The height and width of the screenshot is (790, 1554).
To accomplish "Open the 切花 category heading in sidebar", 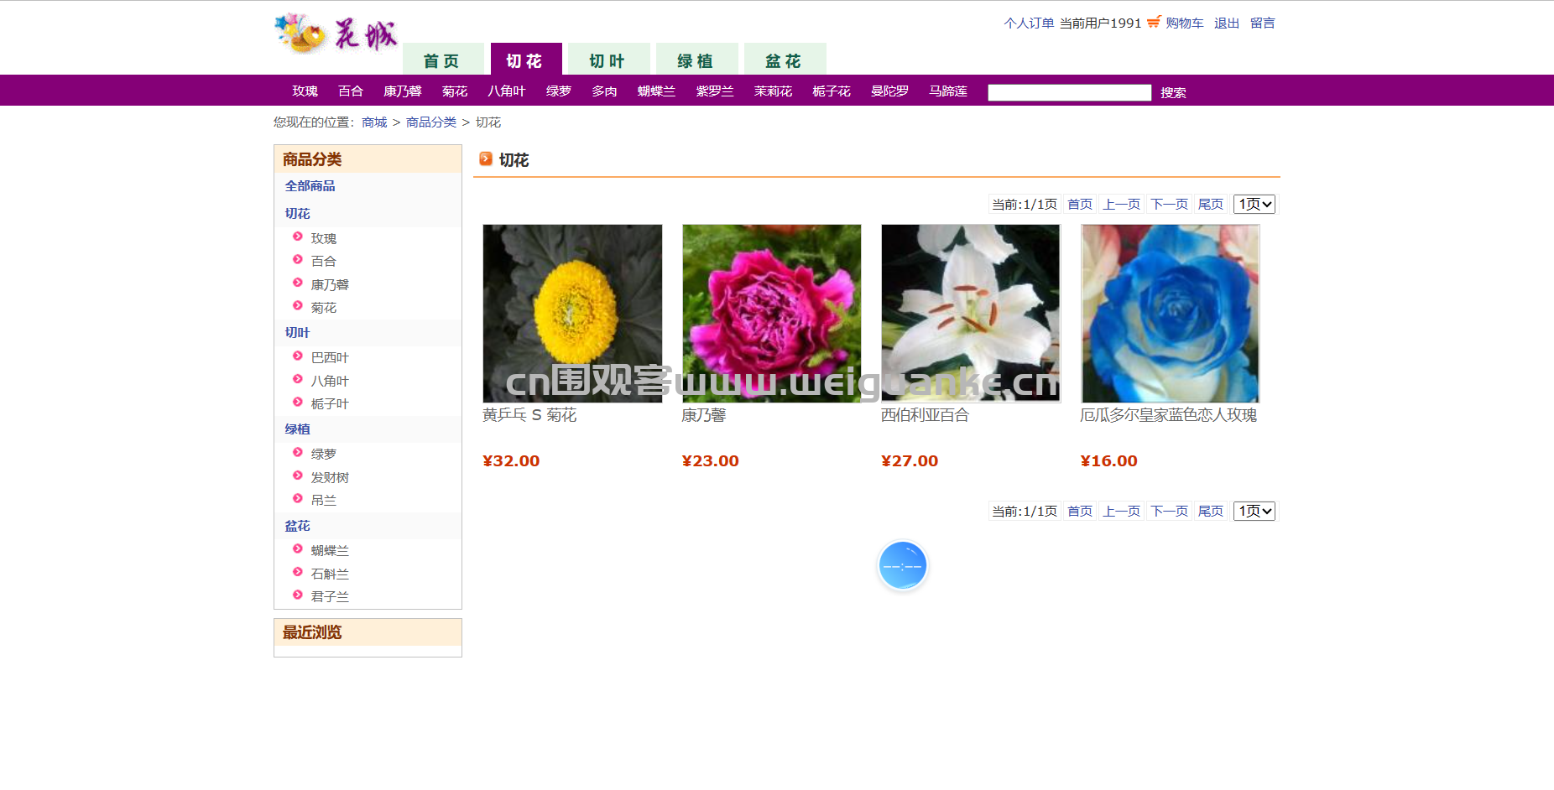I will [x=297, y=213].
